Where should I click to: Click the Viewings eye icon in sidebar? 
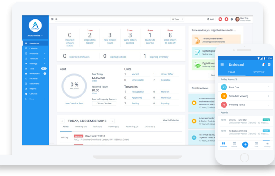pyautogui.click(x=26, y=64)
